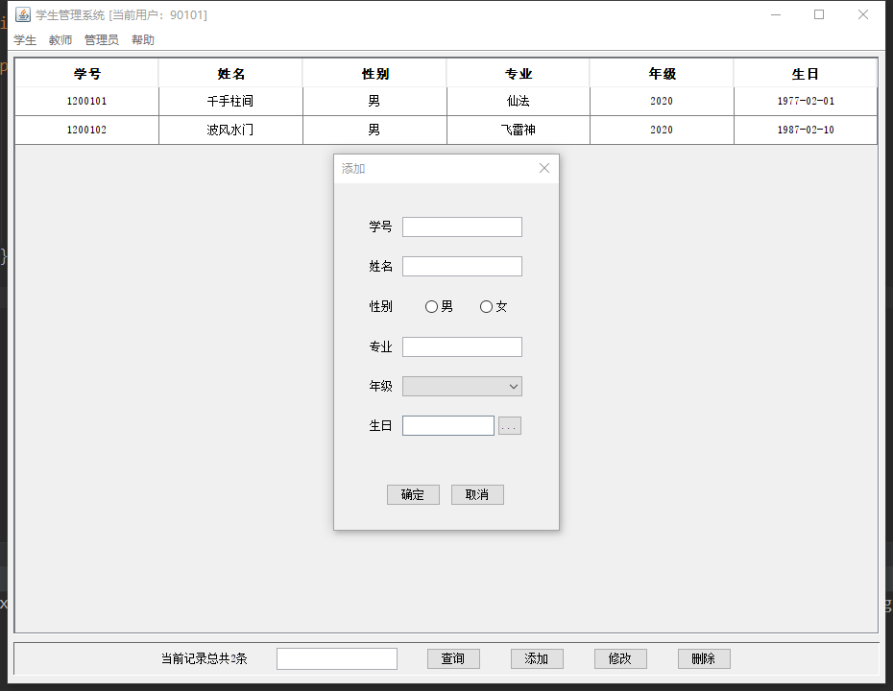The width and height of the screenshot is (893, 691).
Task: Select the name cell 千手柱间
Action: (x=230, y=102)
